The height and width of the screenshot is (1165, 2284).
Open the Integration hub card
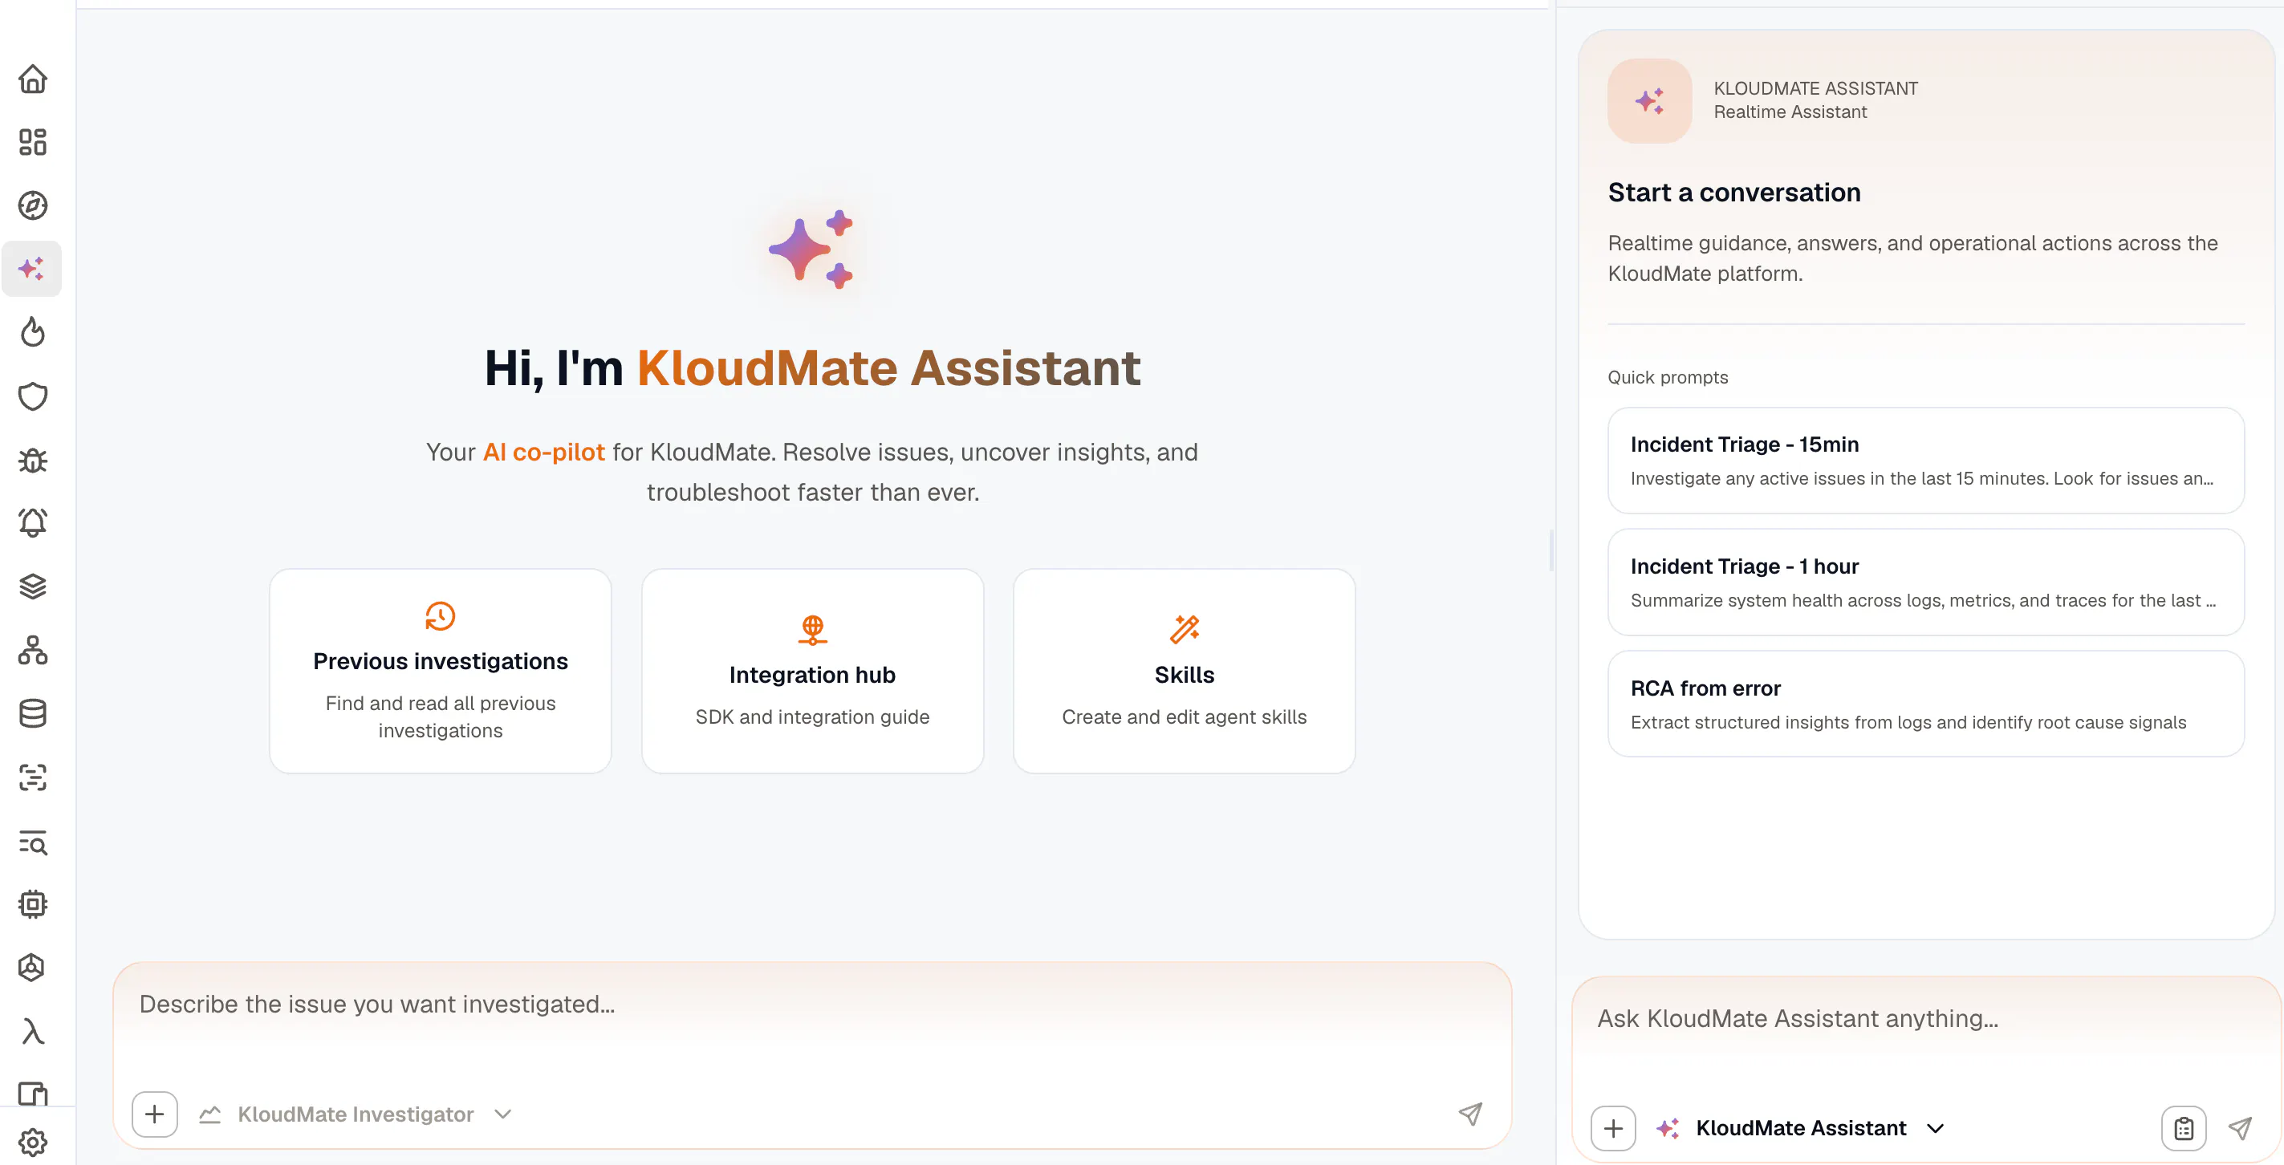pos(812,672)
